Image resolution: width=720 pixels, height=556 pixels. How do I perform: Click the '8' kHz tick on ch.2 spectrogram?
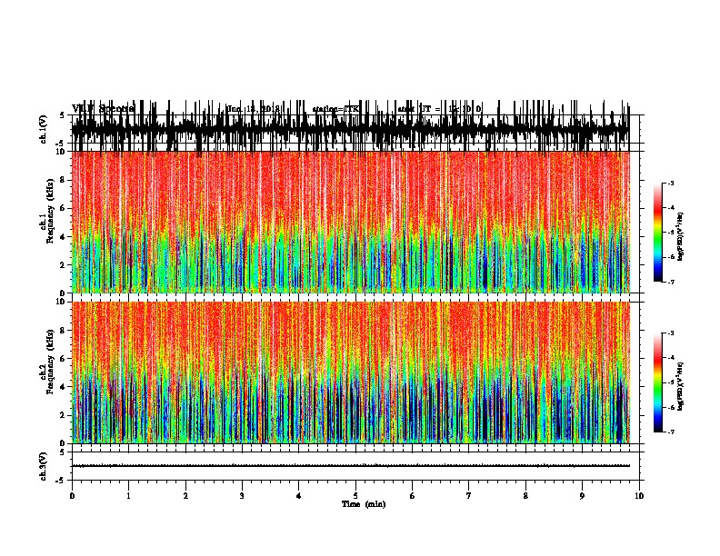click(x=64, y=331)
